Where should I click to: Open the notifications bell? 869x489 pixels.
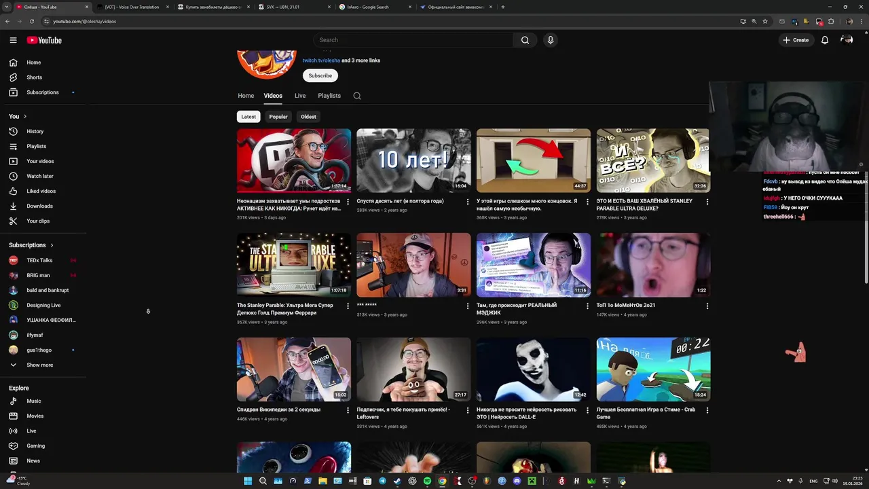point(825,40)
